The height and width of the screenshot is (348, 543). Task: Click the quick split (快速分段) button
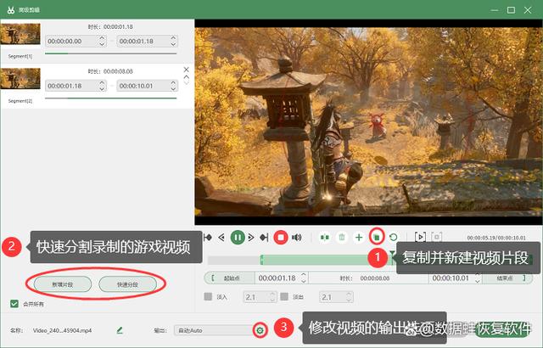click(127, 284)
